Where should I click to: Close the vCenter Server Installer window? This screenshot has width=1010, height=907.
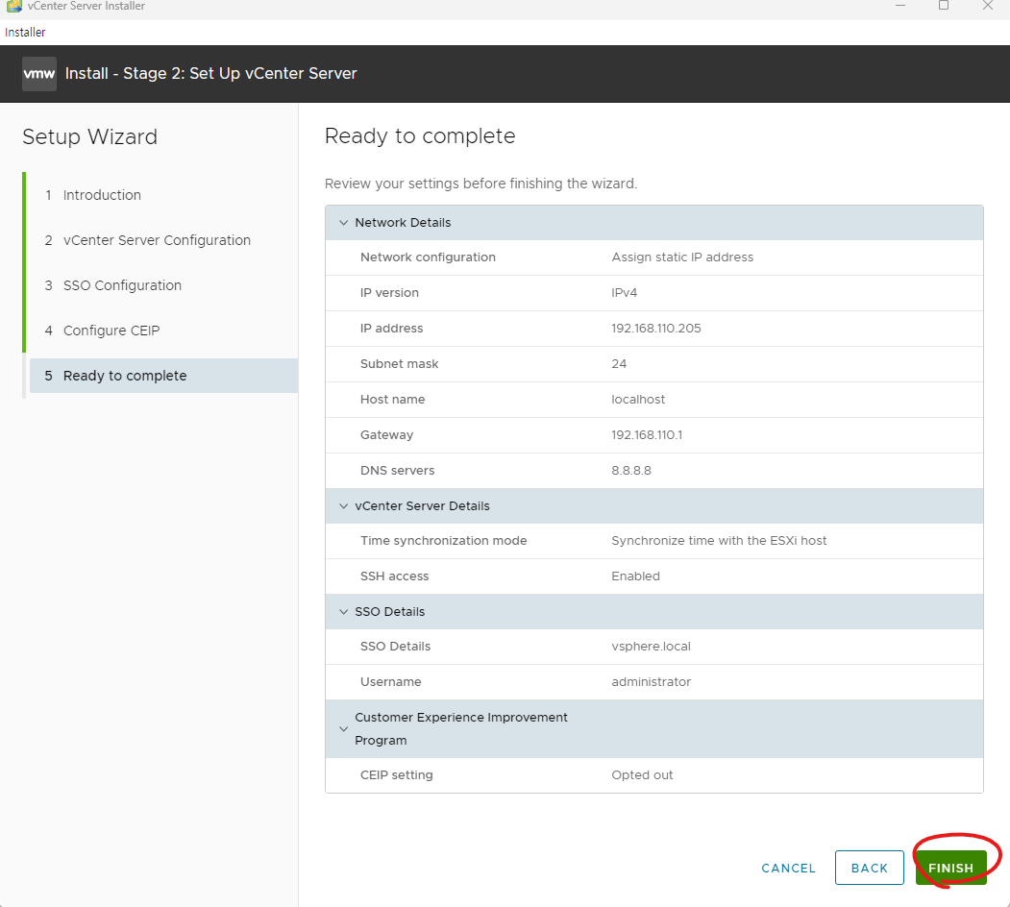coord(988,5)
